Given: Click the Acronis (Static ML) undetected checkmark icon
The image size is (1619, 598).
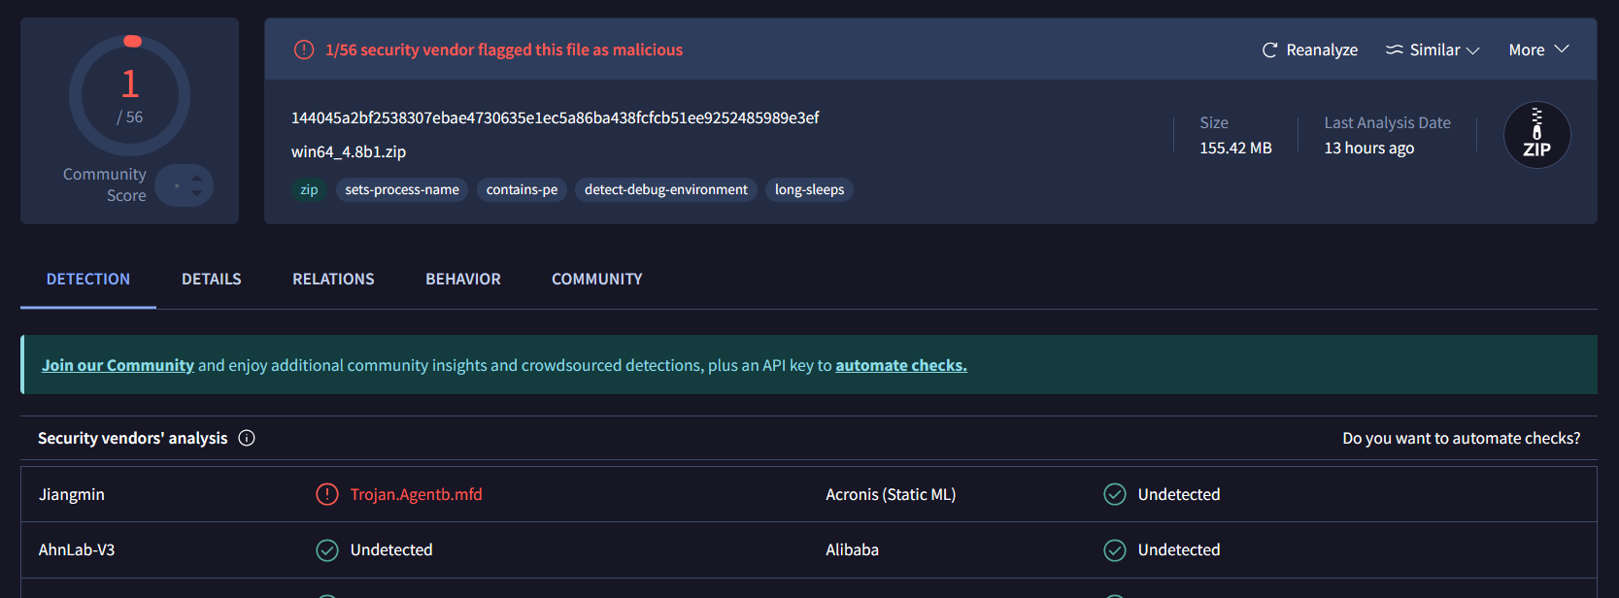Looking at the screenshot, I should [x=1115, y=494].
